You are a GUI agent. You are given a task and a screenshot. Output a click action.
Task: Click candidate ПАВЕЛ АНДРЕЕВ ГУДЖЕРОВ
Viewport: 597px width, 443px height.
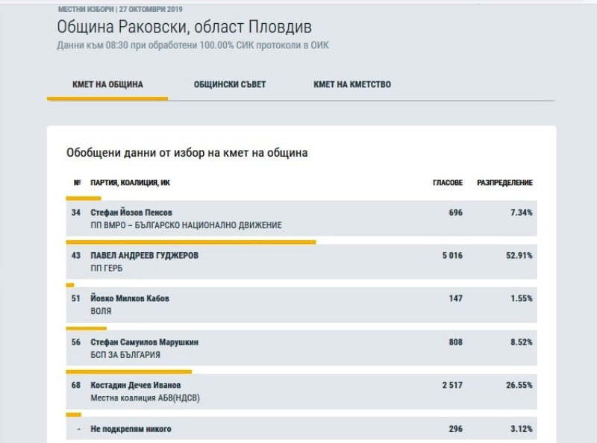[144, 255]
